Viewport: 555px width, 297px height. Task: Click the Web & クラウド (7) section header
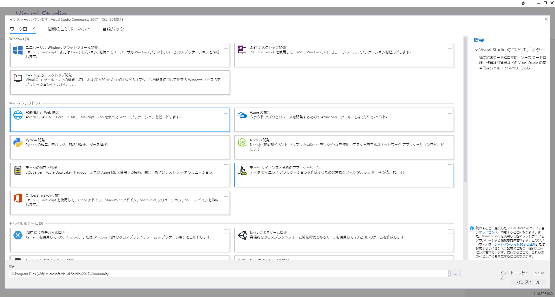(x=25, y=103)
